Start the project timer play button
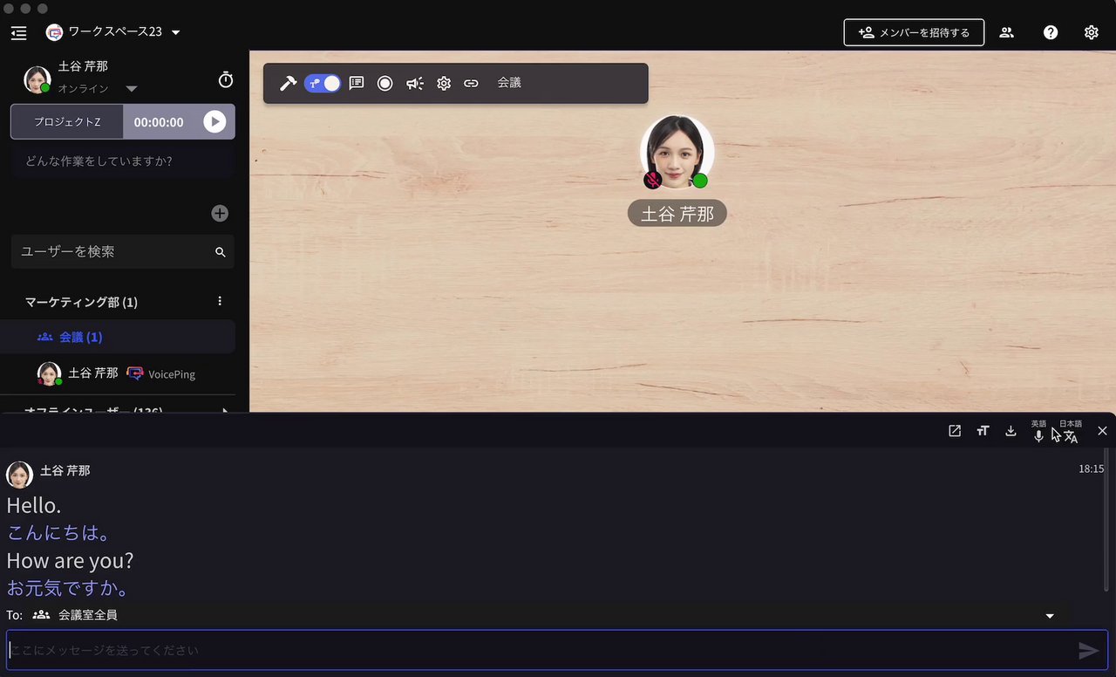The image size is (1116, 677). 214,121
